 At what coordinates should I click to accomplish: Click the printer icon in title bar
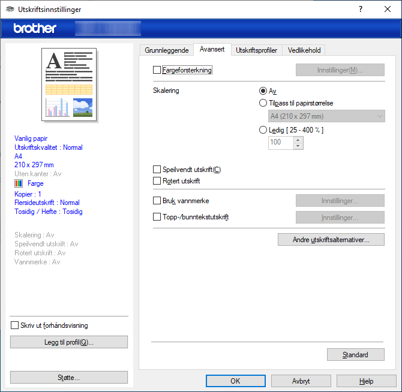coord(9,10)
